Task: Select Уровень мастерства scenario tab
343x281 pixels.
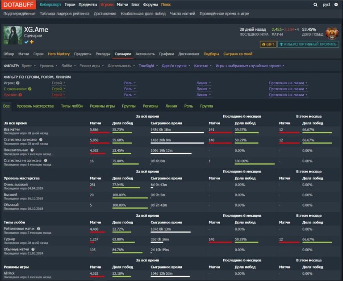Action: [35, 106]
